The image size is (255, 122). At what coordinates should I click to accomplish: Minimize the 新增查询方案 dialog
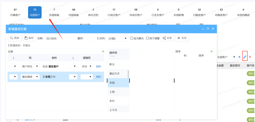203,29
